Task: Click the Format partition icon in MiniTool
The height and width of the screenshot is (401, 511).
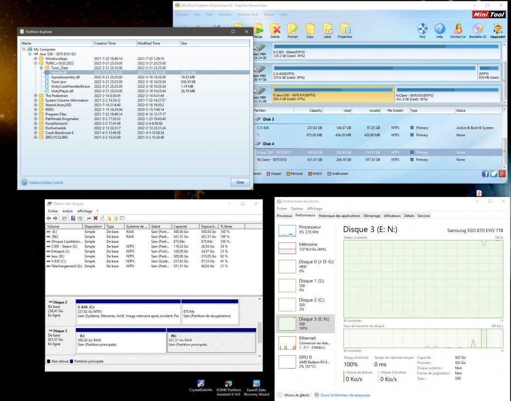Action: point(292,29)
